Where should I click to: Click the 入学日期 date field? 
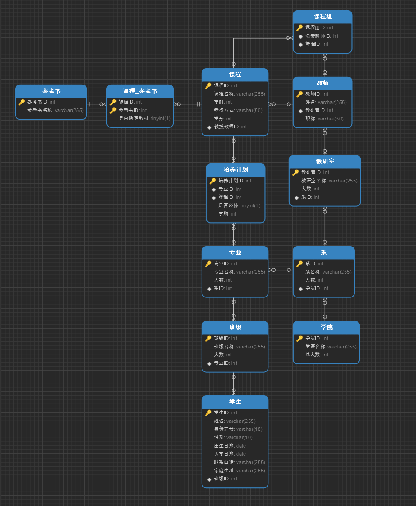tap(229, 454)
